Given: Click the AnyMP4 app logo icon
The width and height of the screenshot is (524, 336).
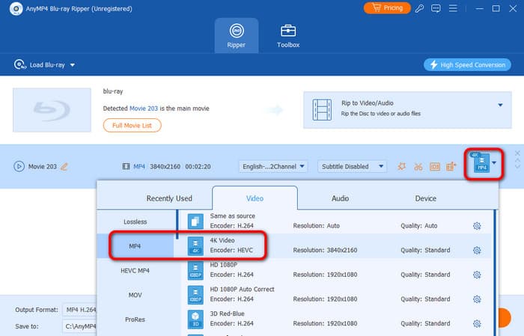Looking at the screenshot, I should (16, 9).
